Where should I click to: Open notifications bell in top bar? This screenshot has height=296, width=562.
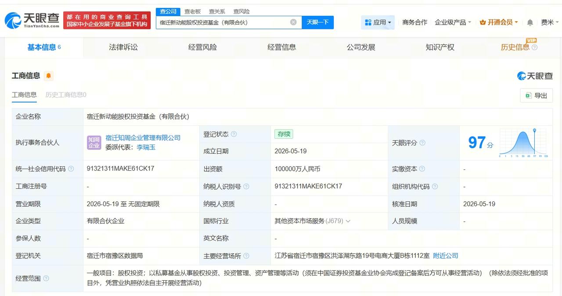530,22
